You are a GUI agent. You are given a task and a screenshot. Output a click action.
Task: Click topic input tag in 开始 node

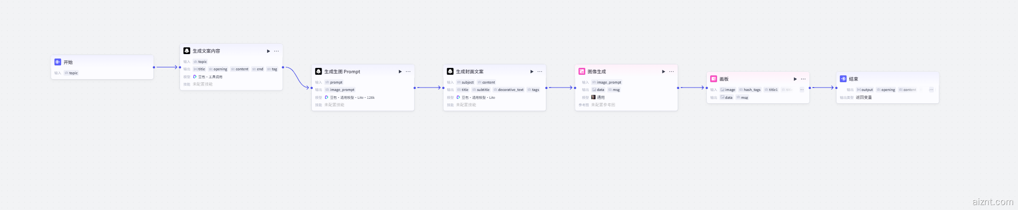click(x=71, y=73)
